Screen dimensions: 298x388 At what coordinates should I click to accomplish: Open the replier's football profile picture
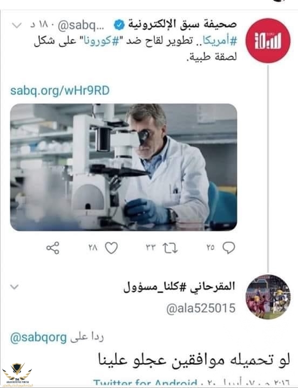(268, 297)
